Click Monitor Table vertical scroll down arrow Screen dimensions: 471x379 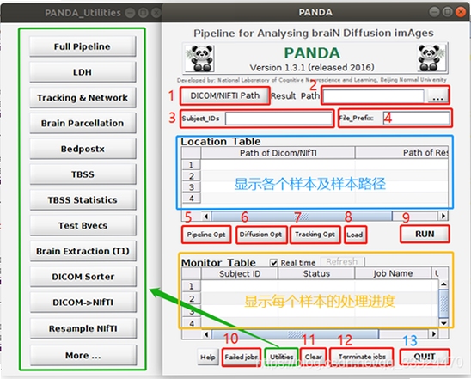click(x=443, y=323)
